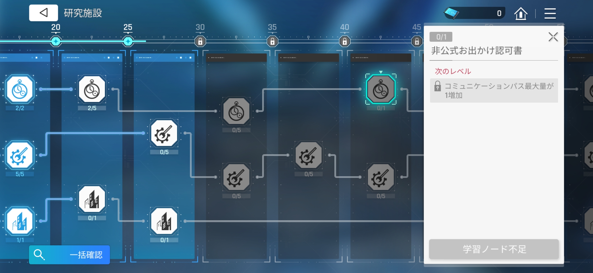Open the hamburger menu

[x=550, y=14]
